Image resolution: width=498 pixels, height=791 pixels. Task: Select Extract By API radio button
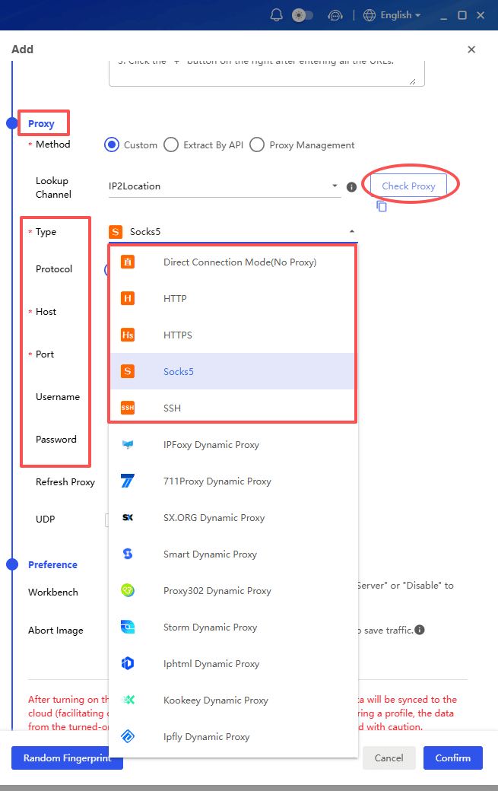[x=171, y=145]
